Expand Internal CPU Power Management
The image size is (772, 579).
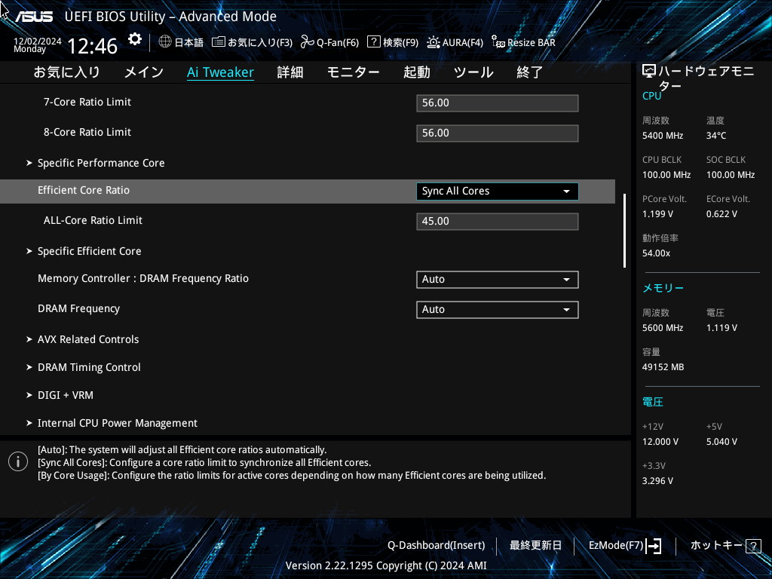point(117,423)
